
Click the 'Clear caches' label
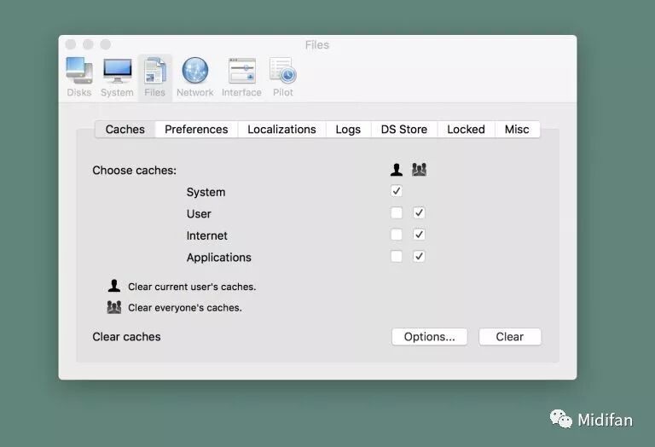coord(126,337)
